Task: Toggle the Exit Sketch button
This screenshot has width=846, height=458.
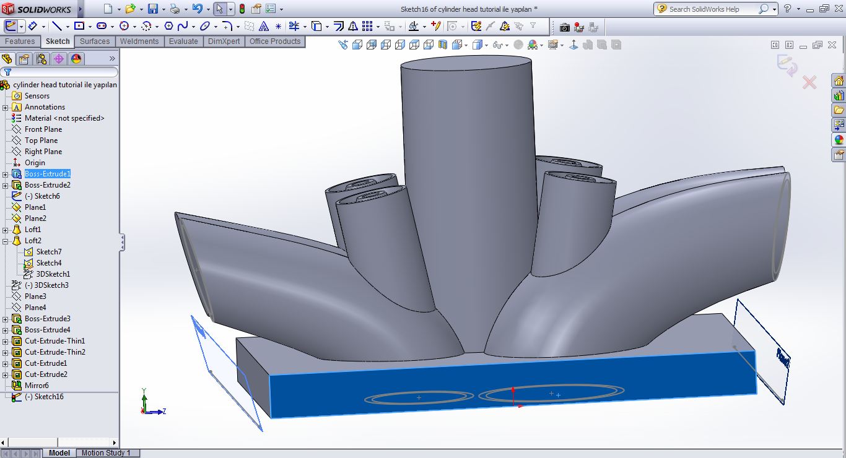Action: pyautogui.click(x=11, y=26)
